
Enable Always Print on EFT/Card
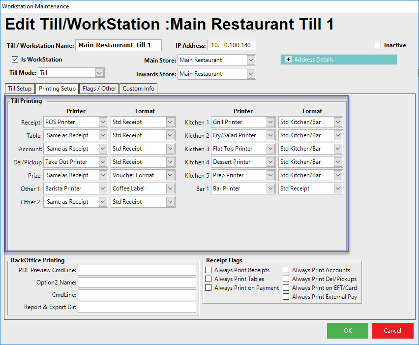(x=286, y=288)
